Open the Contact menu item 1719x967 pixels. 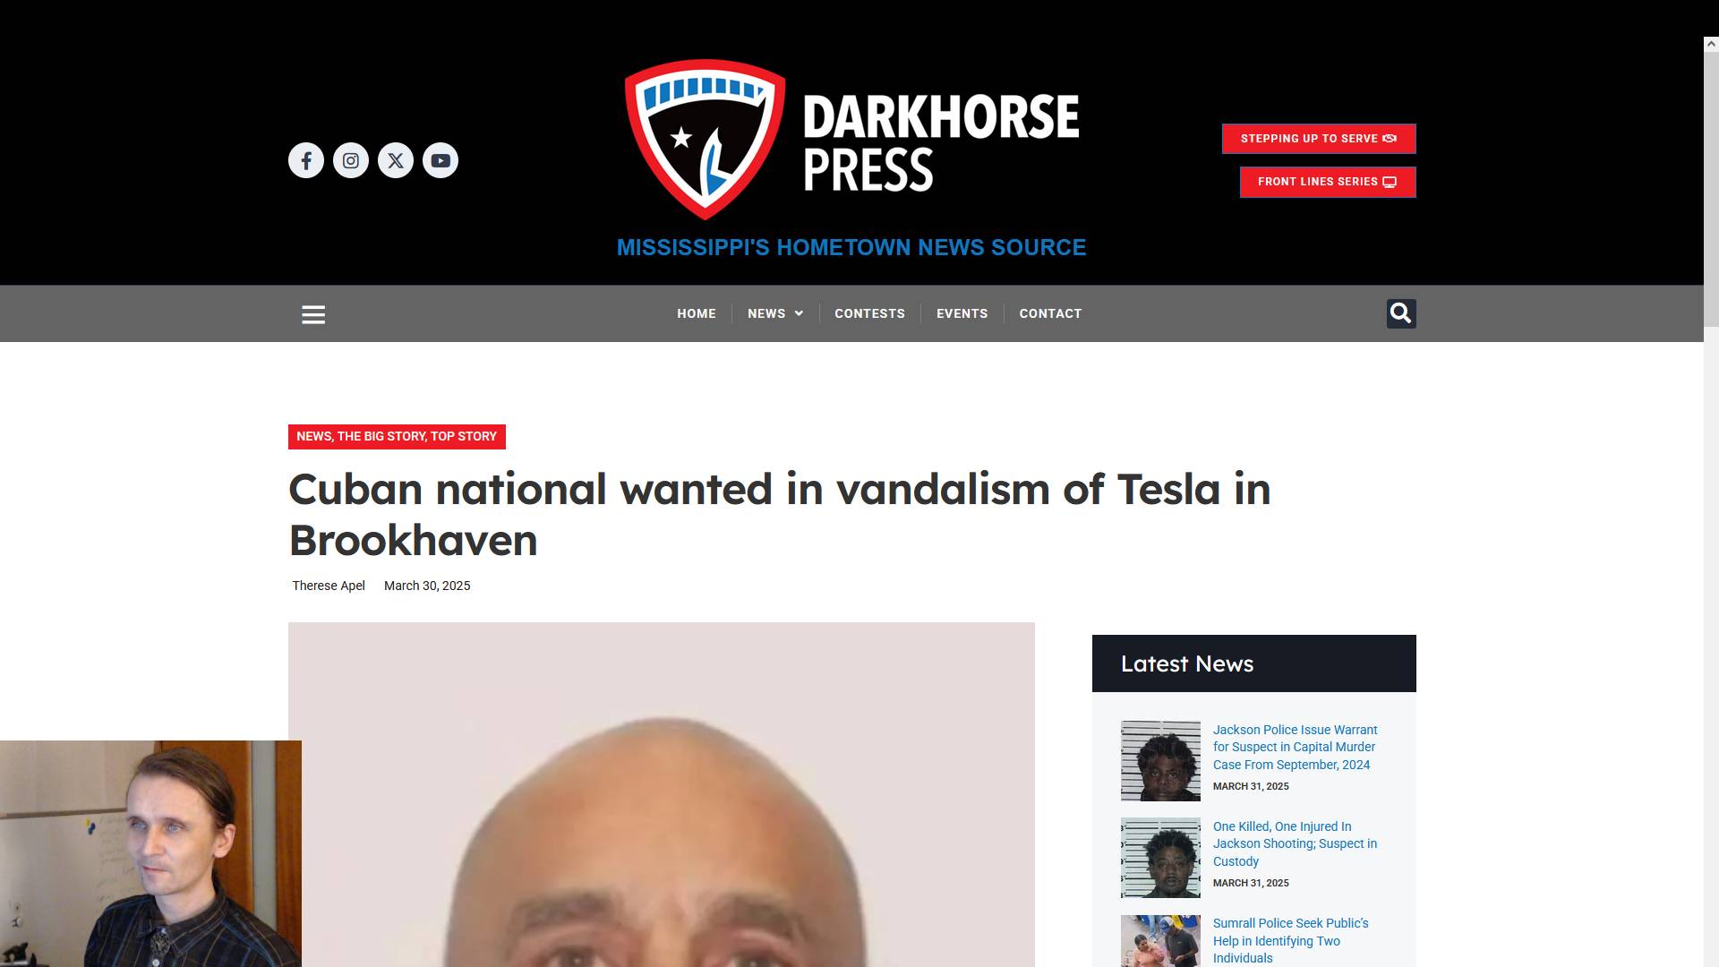1050,313
